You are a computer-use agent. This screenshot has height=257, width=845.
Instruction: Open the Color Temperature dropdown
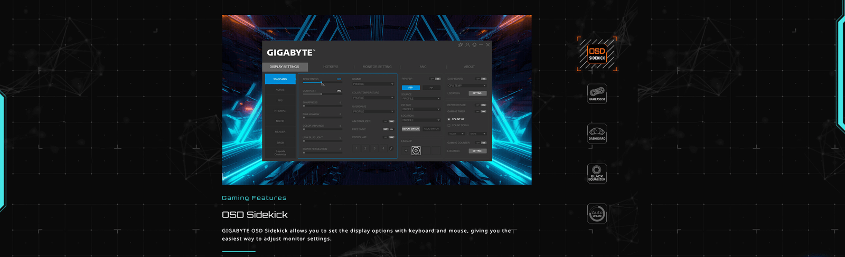[373, 98]
